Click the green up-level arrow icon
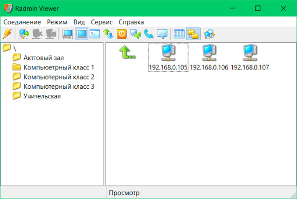Viewport: 297px width, 199px height. (126, 52)
